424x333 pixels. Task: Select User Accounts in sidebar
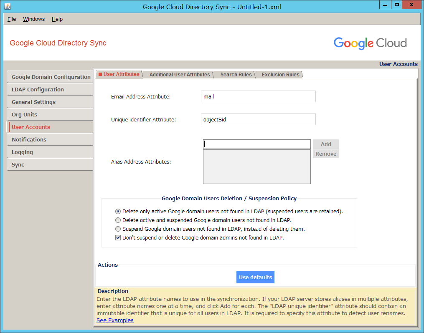tap(50, 127)
